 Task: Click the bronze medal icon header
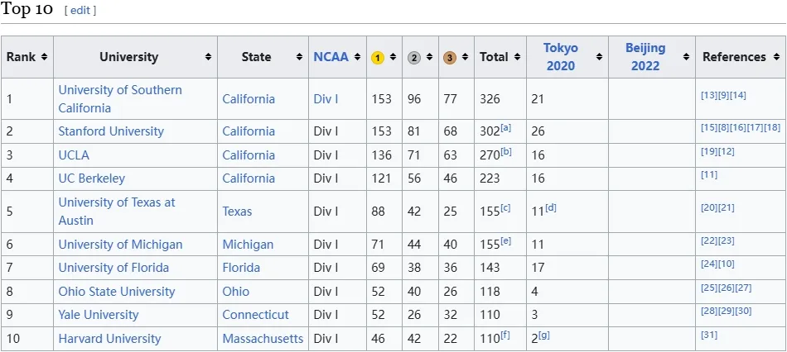[449, 58]
